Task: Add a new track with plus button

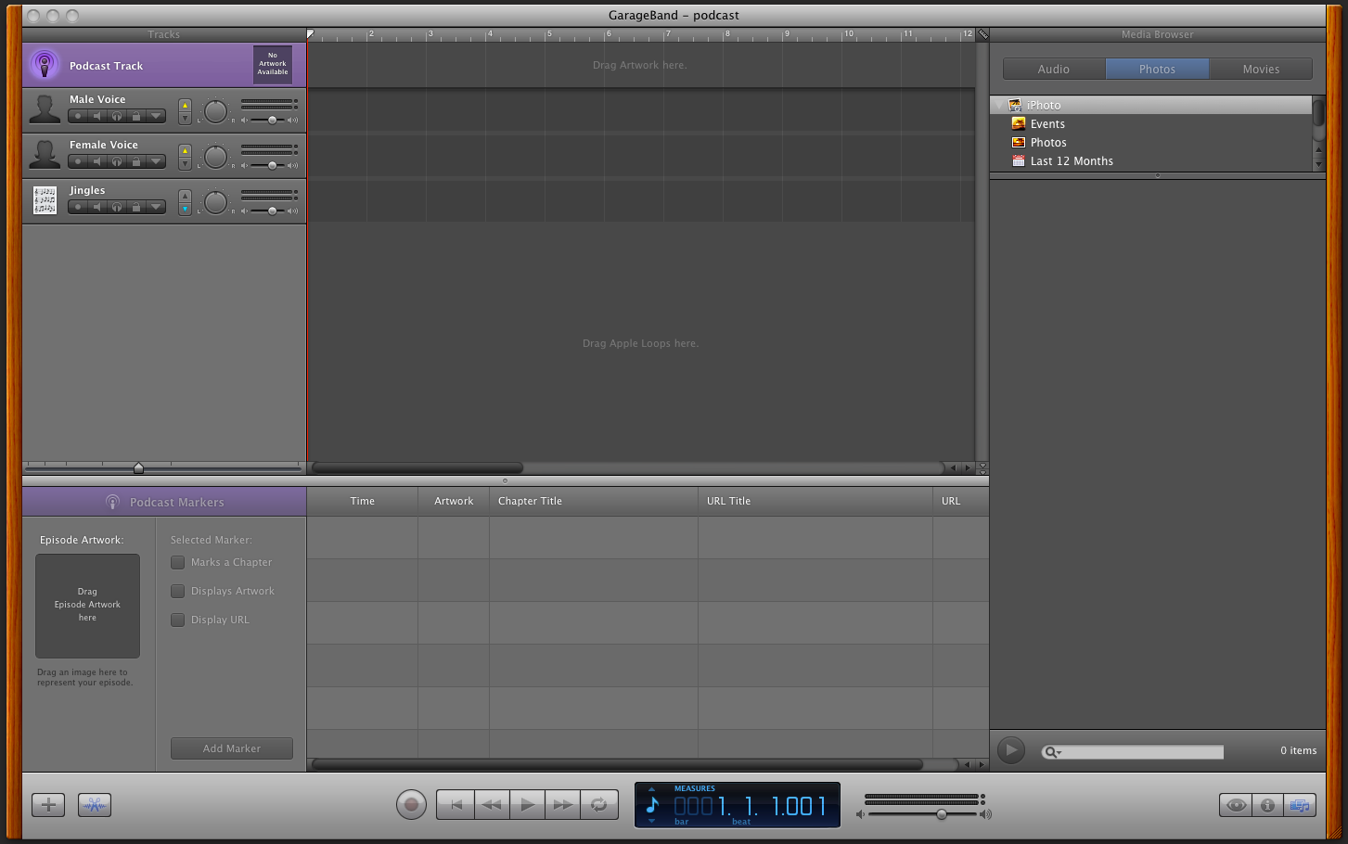Action: tap(48, 805)
